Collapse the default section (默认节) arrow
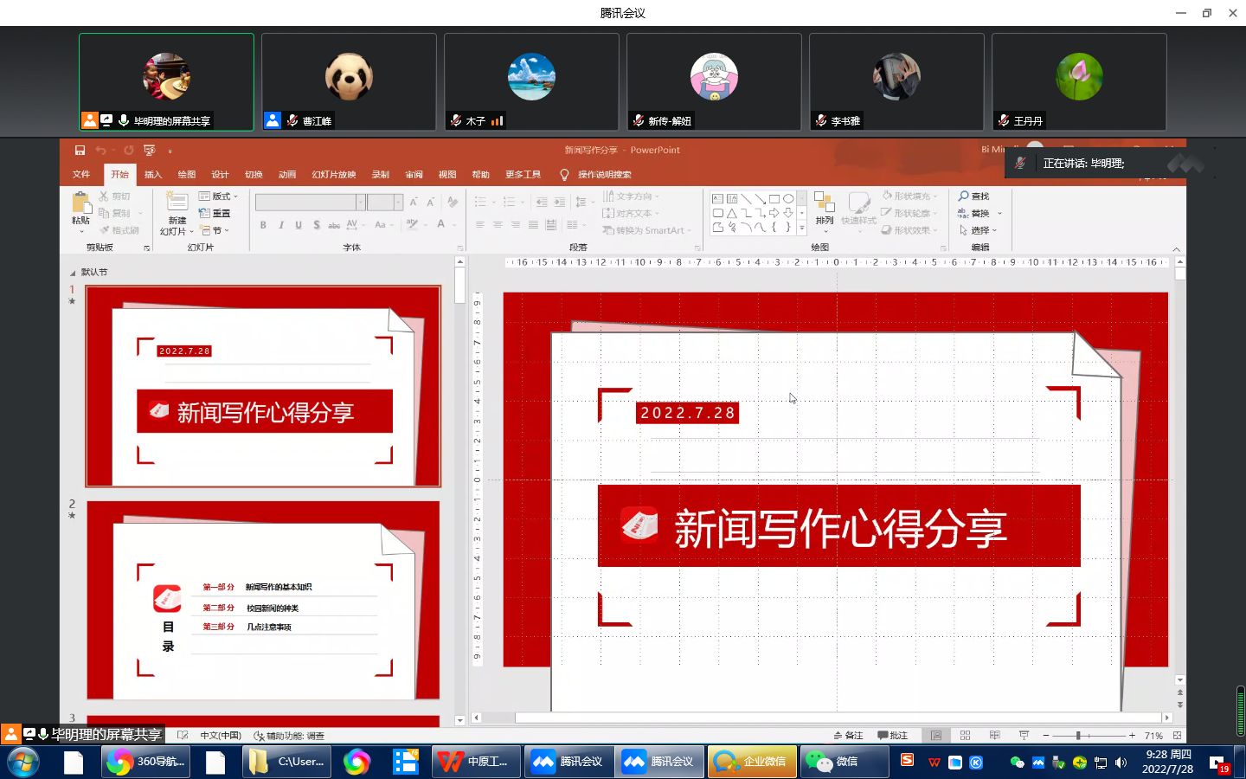1246x779 pixels. [73, 273]
